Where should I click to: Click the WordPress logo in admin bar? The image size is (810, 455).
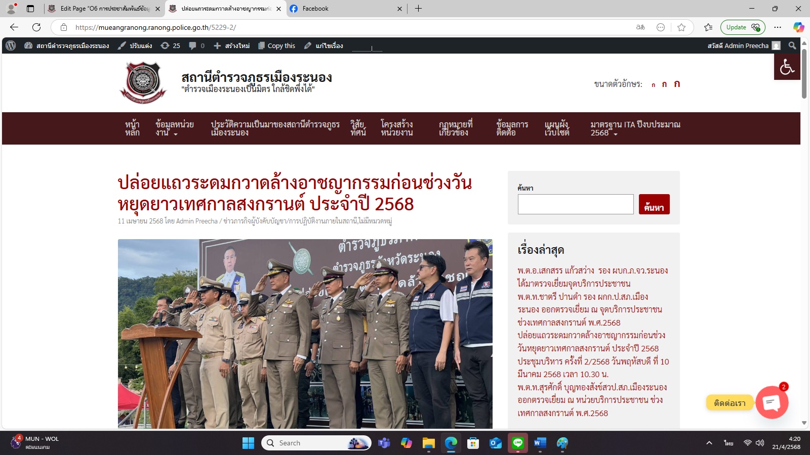click(x=11, y=45)
